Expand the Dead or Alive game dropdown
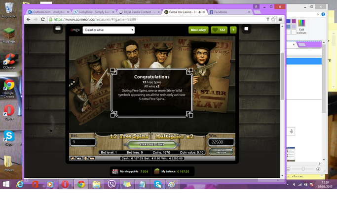Screen dimensions: 337x197 tap(109, 30)
